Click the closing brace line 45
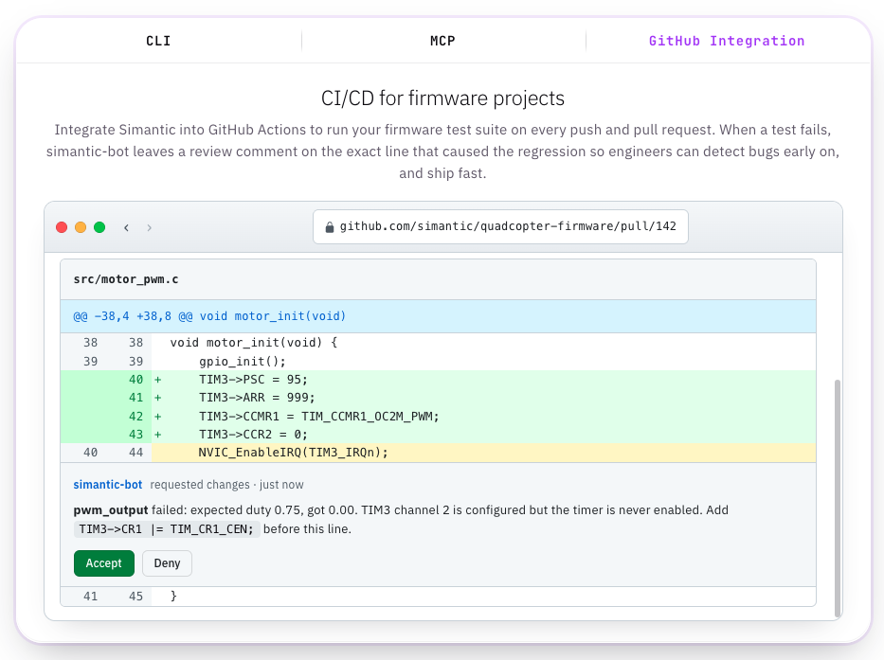 click(x=438, y=597)
